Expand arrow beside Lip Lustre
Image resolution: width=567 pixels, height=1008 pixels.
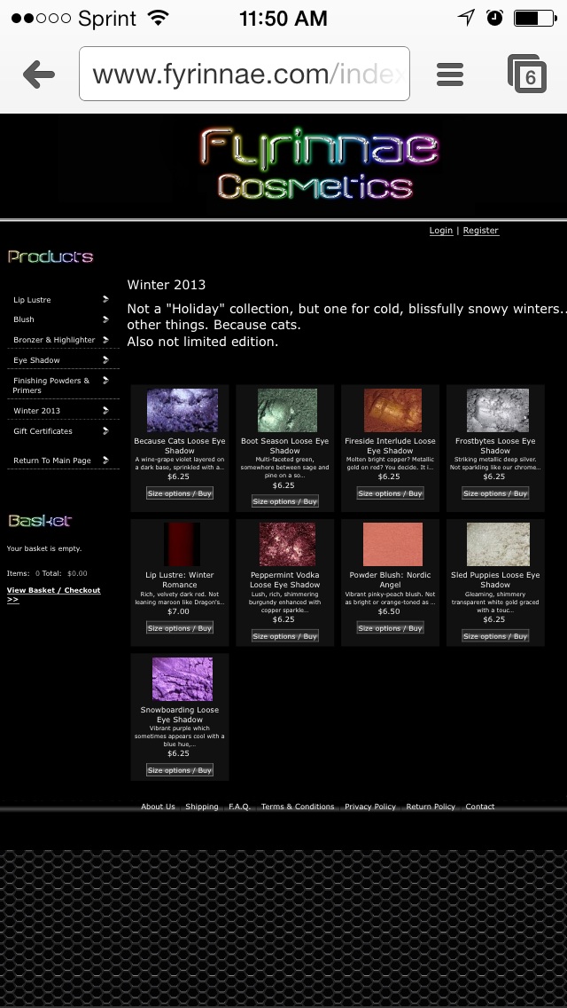pos(105,299)
